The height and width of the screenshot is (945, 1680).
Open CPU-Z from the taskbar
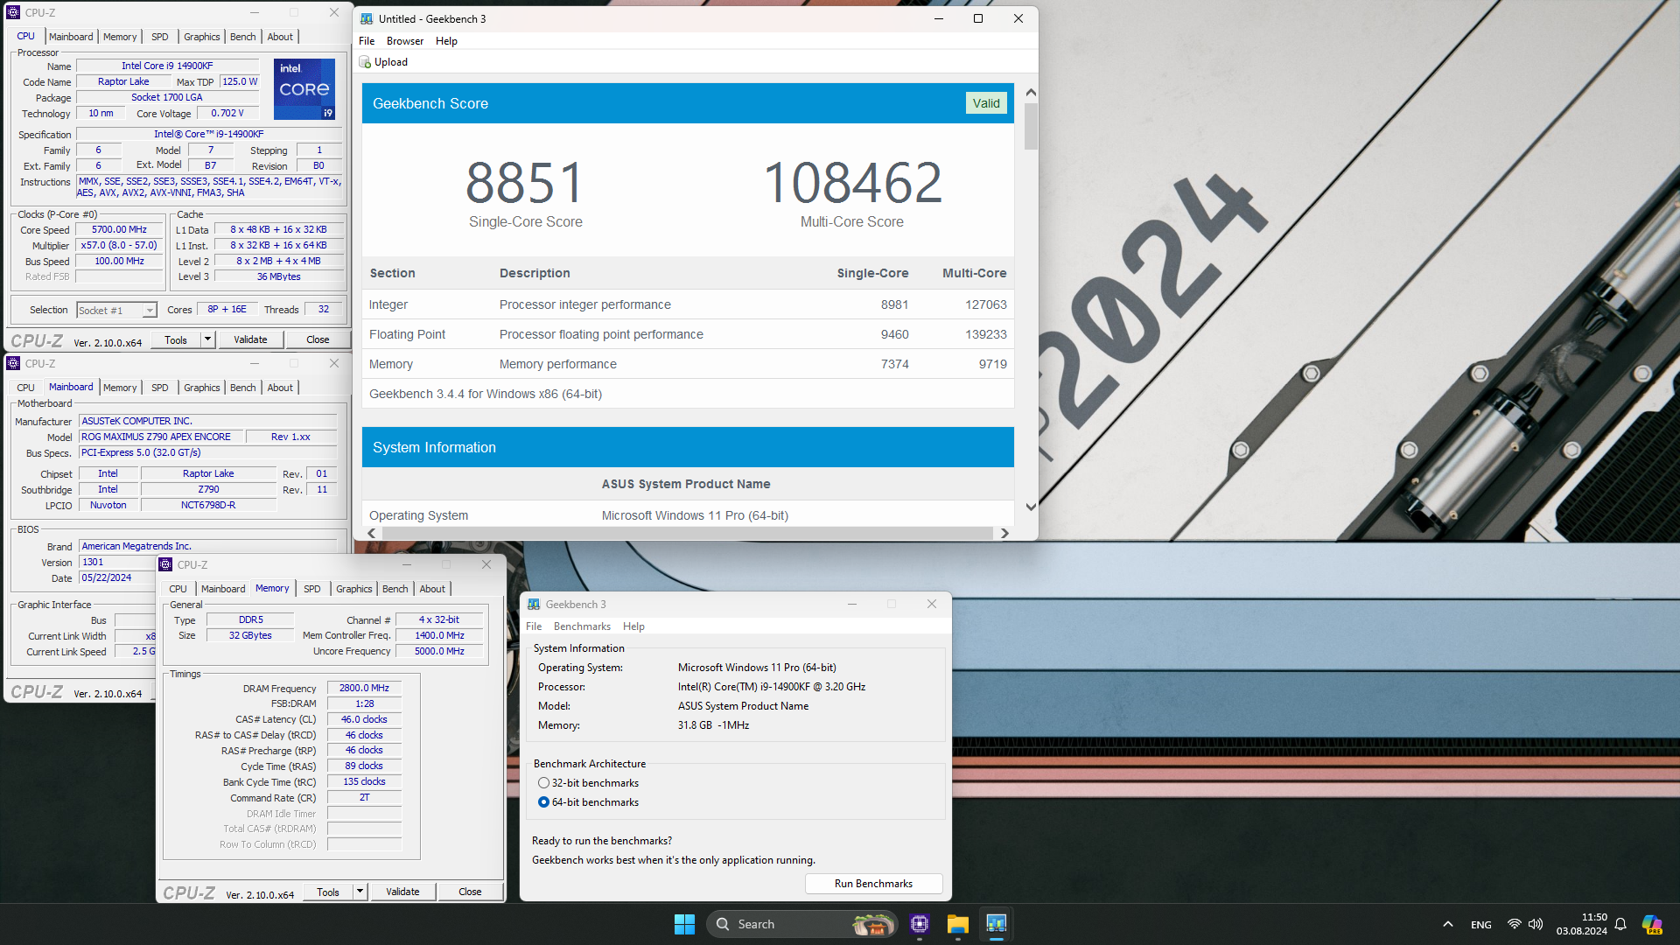(919, 924)
